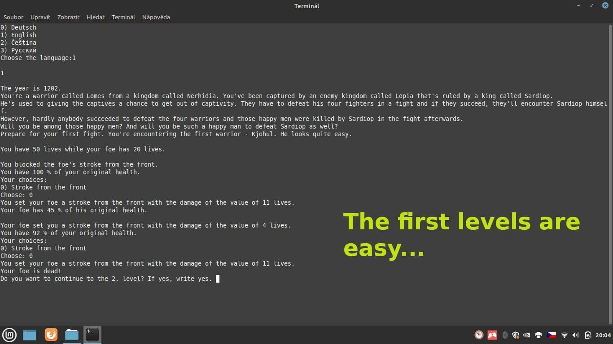Click the '2) Čeština' language line

[x=18, y=43]
